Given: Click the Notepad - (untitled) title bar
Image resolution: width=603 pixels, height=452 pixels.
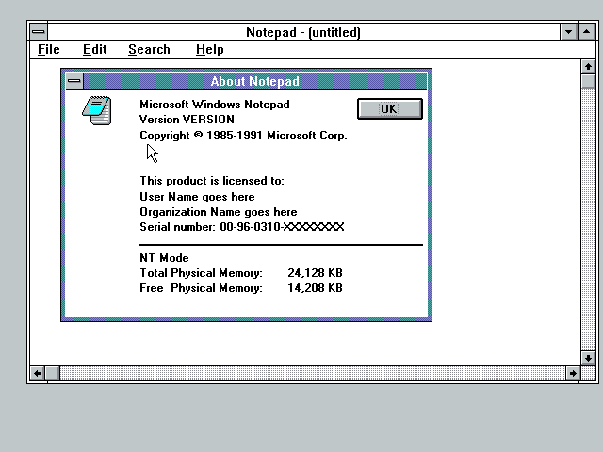Looking at the screenshot, I should point(303,32).
